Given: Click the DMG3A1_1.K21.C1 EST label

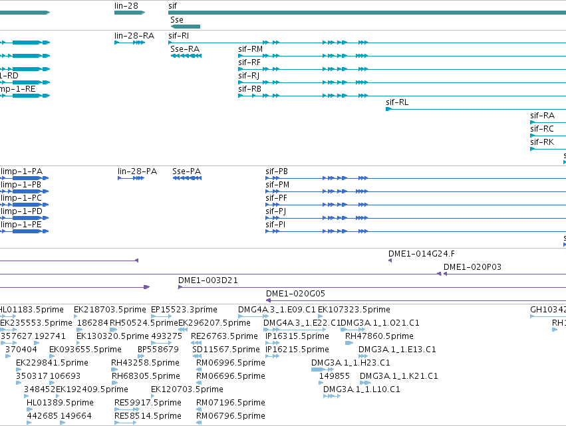Looking at the screenshot, I should (x=399, y=377).
